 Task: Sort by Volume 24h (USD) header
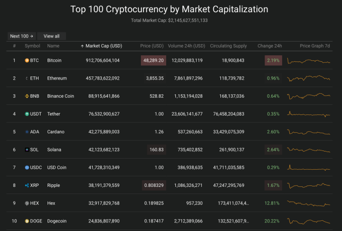click(x=186, y=46)
